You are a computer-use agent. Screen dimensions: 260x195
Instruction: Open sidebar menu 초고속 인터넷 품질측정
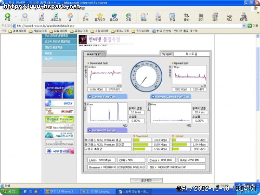pyautogui.click(x=59, y=41)
